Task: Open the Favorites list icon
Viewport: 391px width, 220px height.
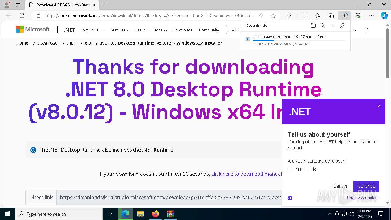Action: 318,16
